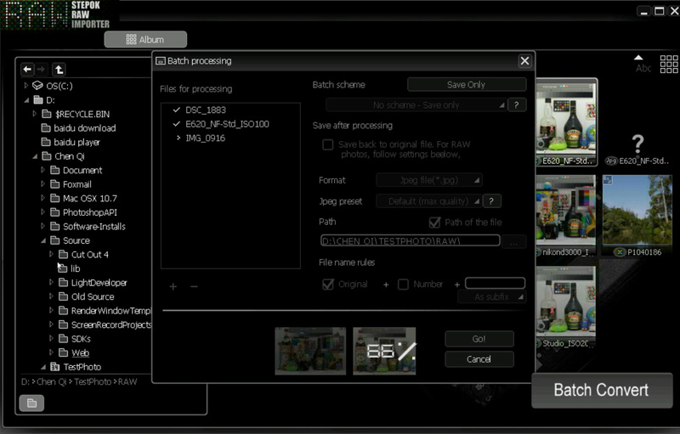Switch to the Album tab
The image size is (680, 434).
145,39
